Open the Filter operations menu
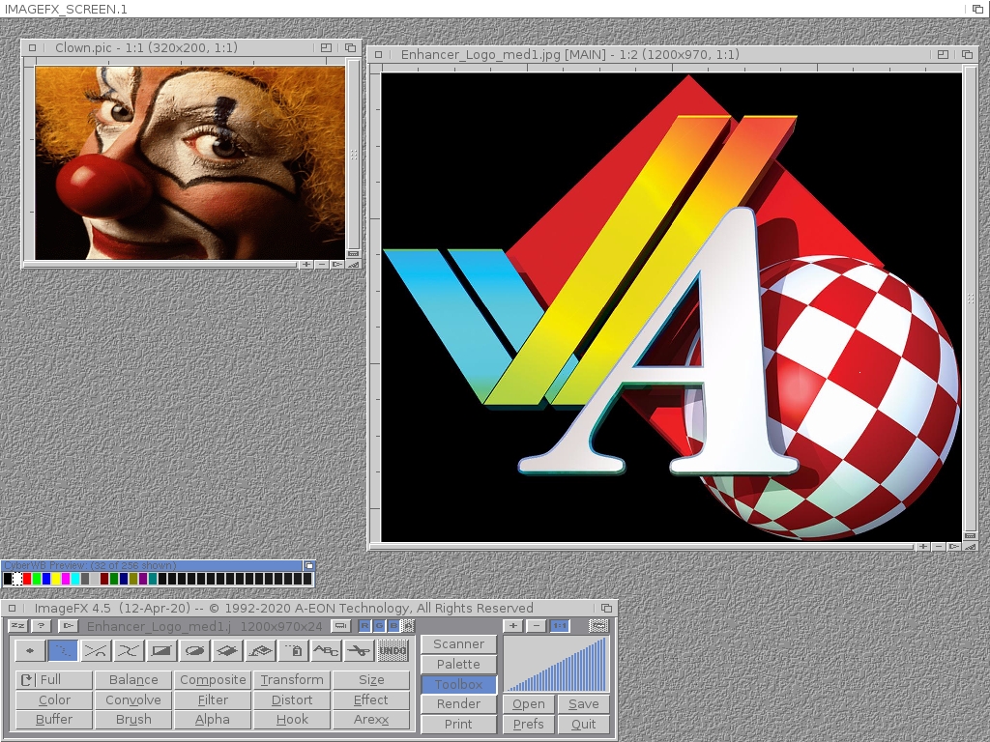The width and height of the screenshot is (990, 742). (x=213, y=699)
